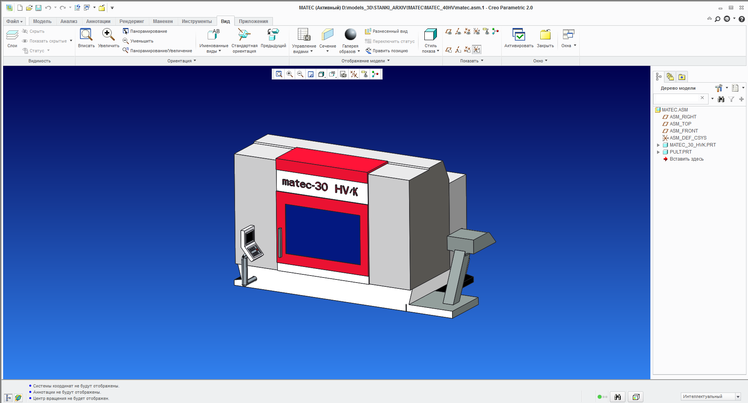Switch to Аннотации ribbon tab
Screen dimensions: 748x403
[x=98, y=21]
